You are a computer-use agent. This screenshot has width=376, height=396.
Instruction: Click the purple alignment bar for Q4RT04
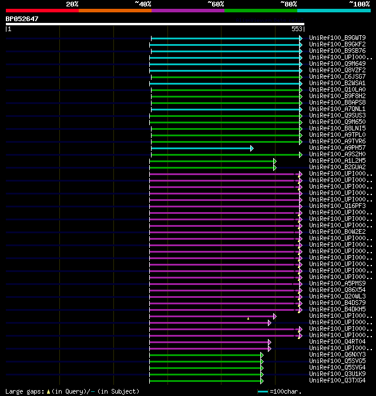coord(209,342)
